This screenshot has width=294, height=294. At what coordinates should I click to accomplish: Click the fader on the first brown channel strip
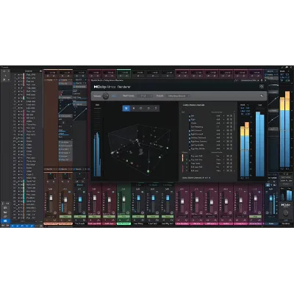(x=51, y=198)
